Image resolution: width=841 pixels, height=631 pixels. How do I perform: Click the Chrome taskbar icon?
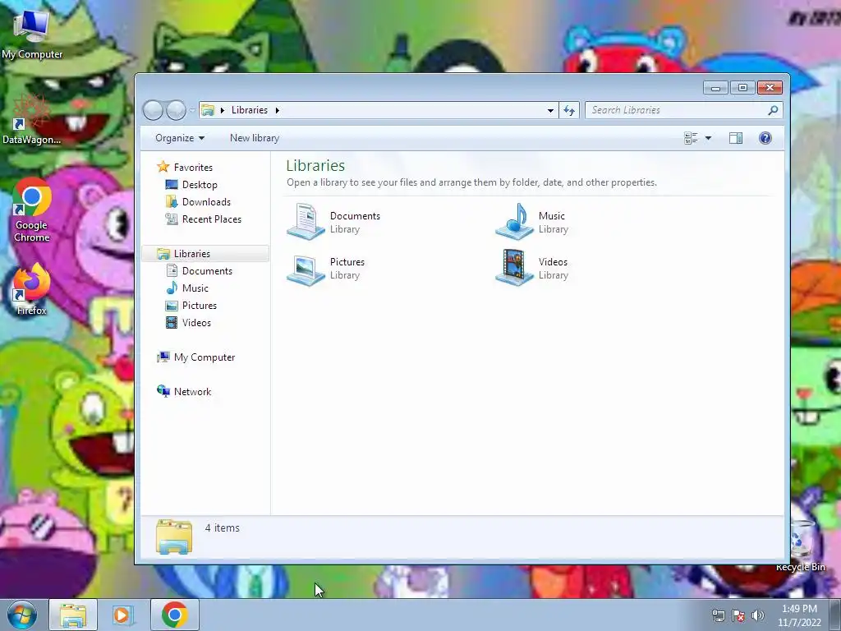pyautogui.click(x=174, y=615)
